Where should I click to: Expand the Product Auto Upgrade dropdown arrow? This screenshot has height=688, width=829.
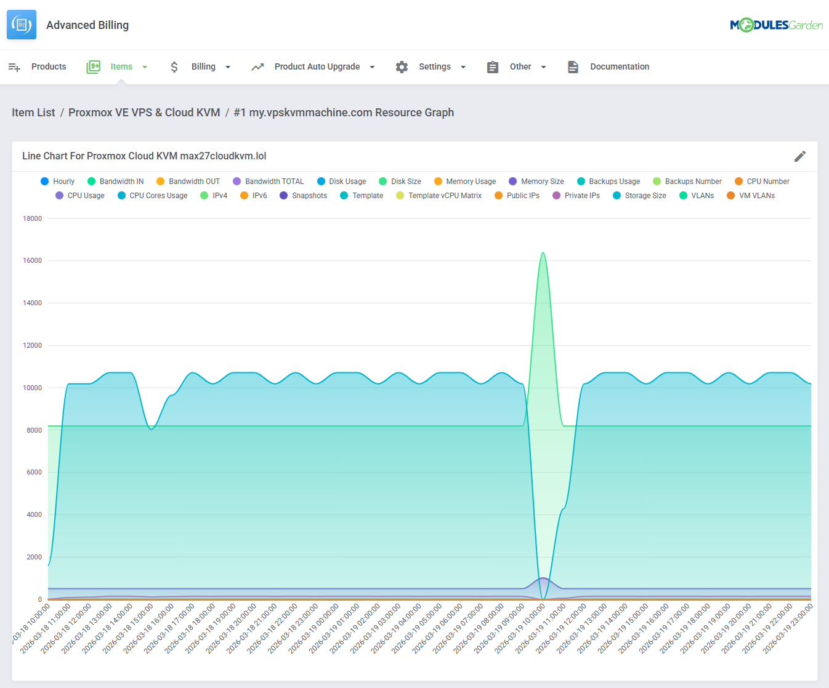point(372,67)
